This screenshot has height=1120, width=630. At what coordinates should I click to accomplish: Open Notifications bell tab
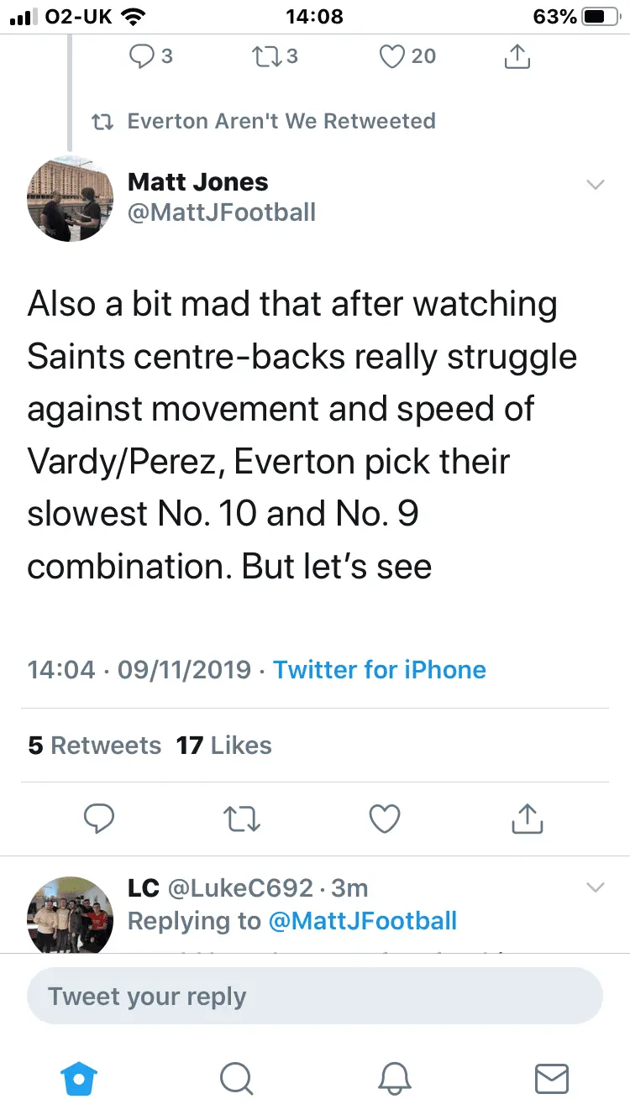[394, 1077]
